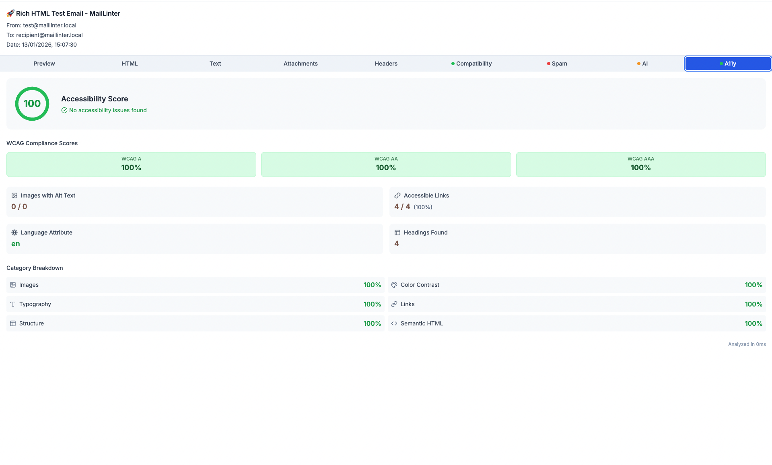772x465 pixels.
Task: Click the Headings Found layout icon
Action: (398, 232)
